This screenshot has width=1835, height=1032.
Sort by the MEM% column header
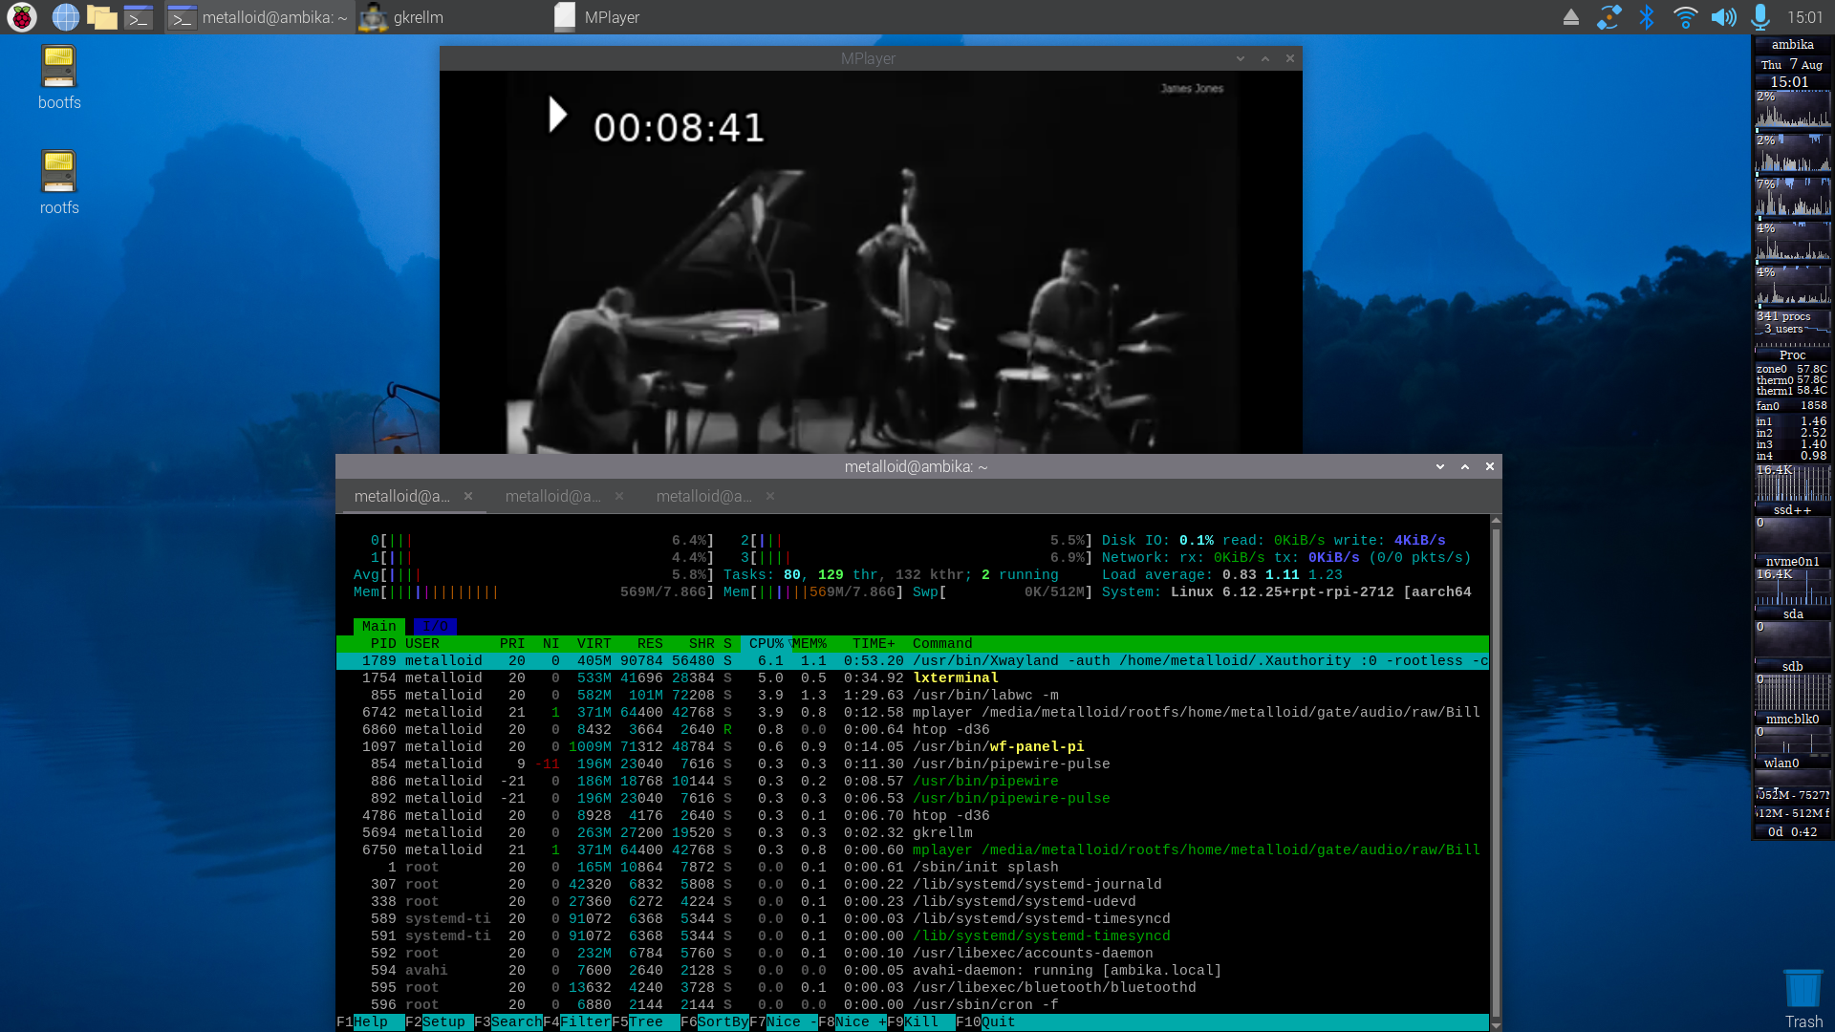click(x=810, y=643)
